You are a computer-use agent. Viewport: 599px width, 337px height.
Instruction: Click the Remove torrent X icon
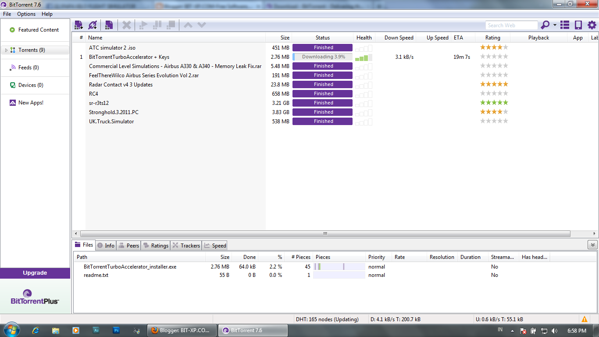click(x=127, y=25)
